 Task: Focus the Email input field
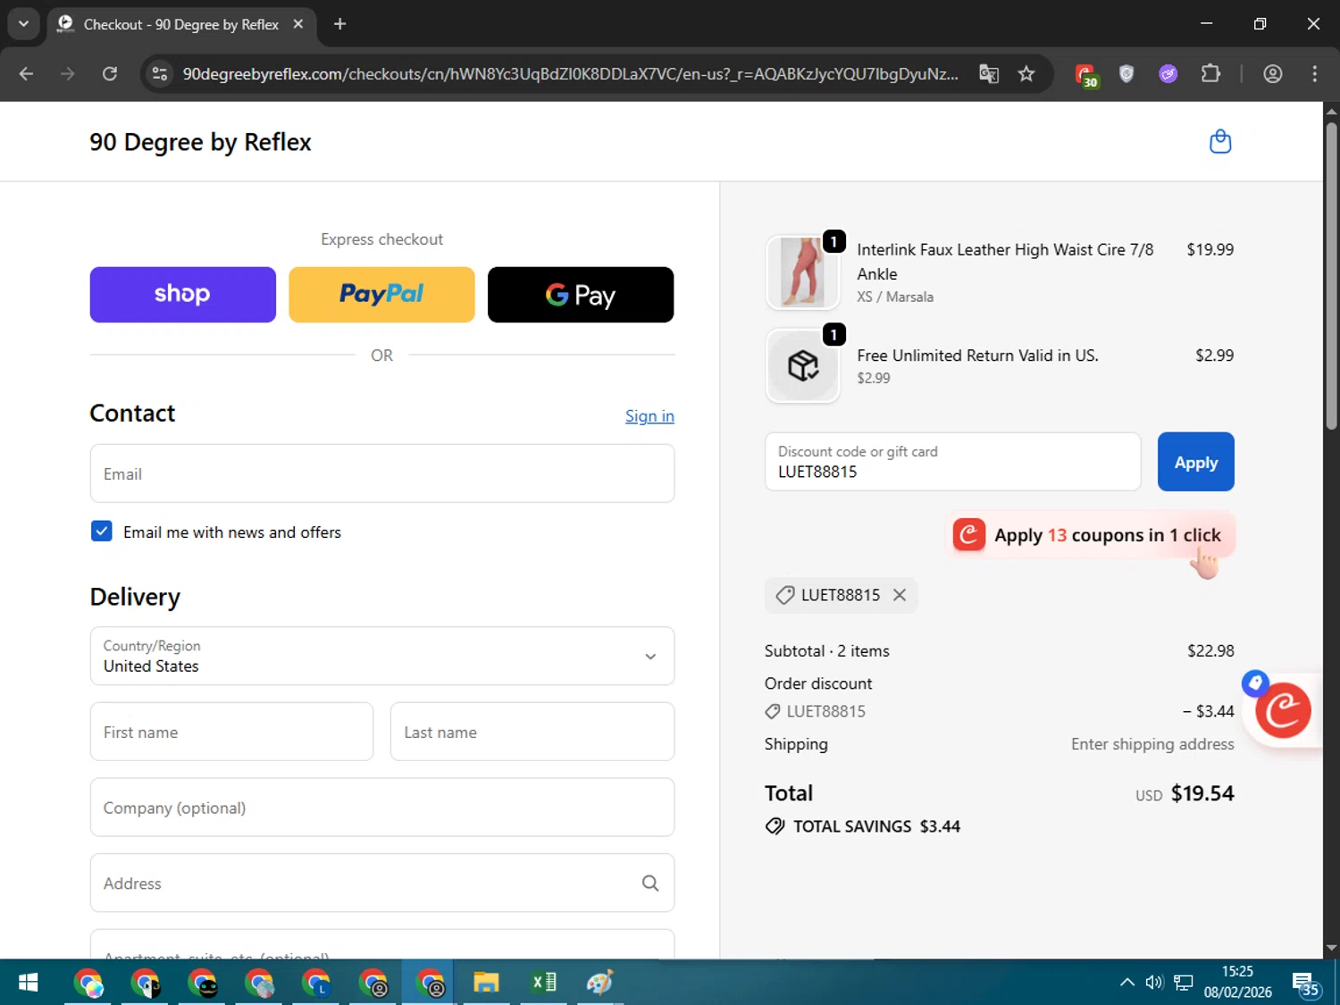(x=382, y=473)
